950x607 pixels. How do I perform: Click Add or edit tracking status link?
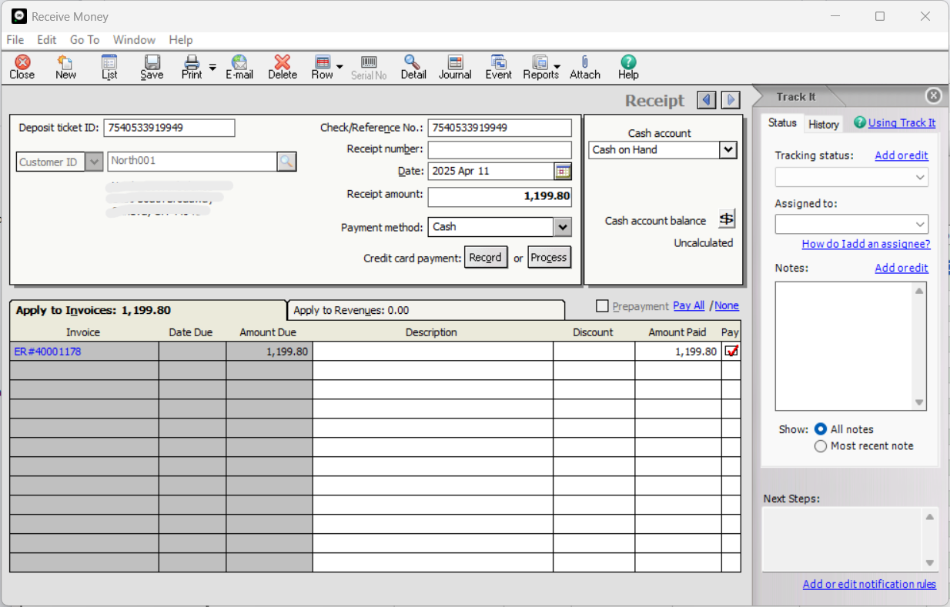pos(901,155)
